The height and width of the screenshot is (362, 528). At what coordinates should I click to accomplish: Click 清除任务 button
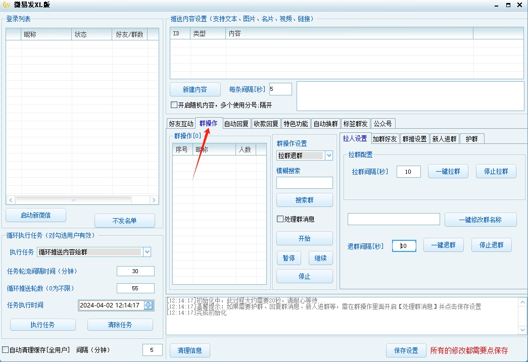(120, 325)
